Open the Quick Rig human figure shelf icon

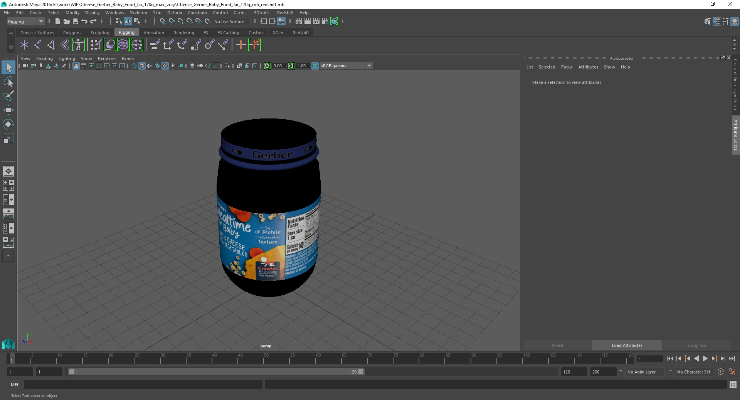(78, 45)
